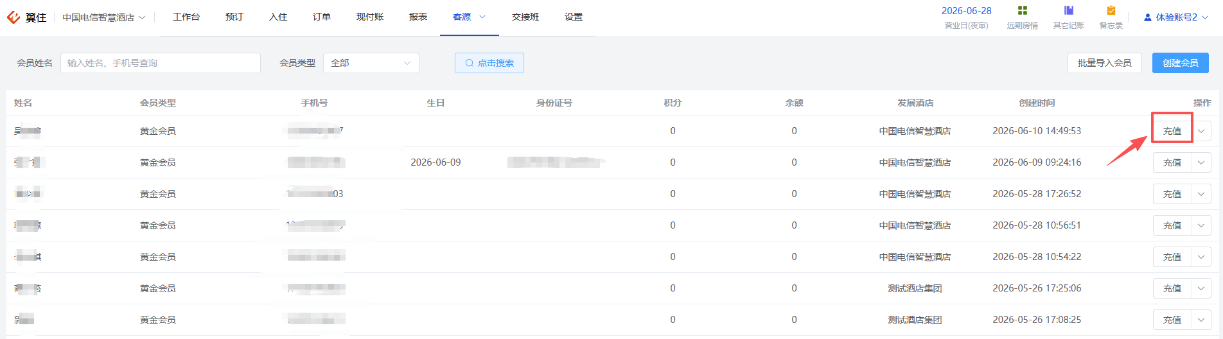Click the timestamp 2026-05-28 17:26:52
This screenshot has height=339, width=1223.
1037,194
